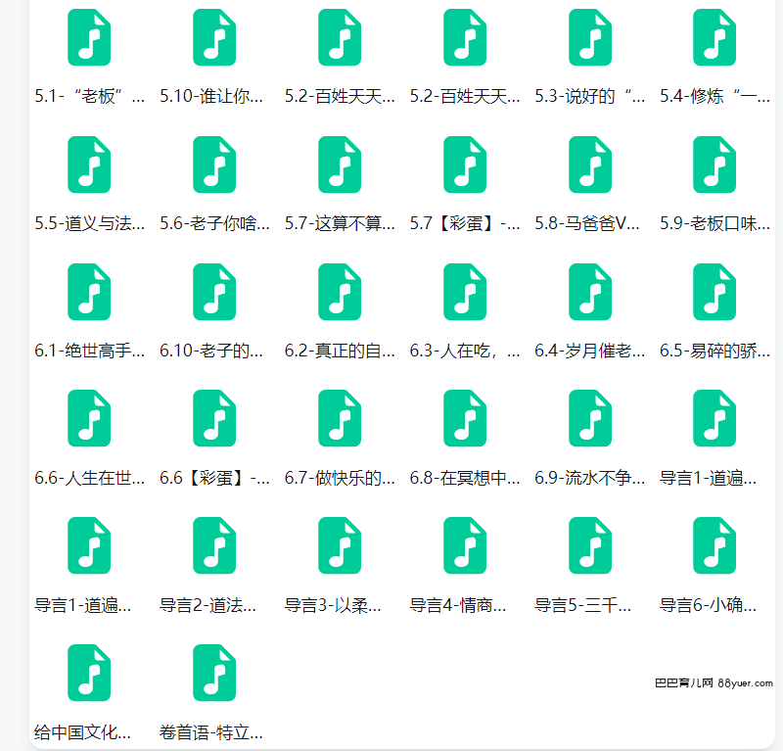Click the file name "导言3-以柔..."
The width and height of the screenshot is (783, 751).
click(x=333, y=605)
